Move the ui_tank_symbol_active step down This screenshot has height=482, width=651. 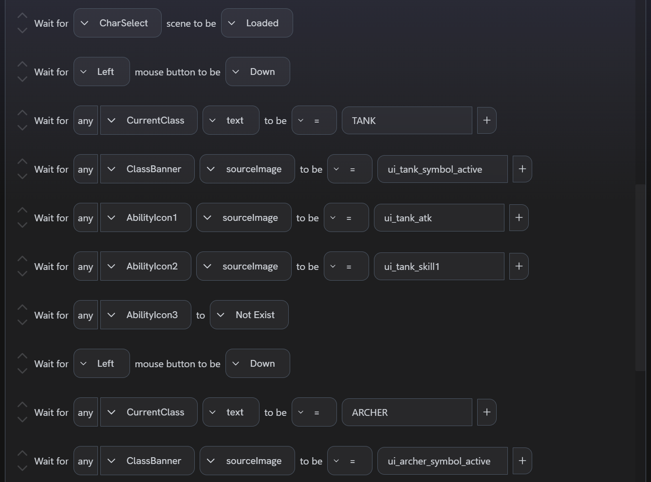(22, 176)
